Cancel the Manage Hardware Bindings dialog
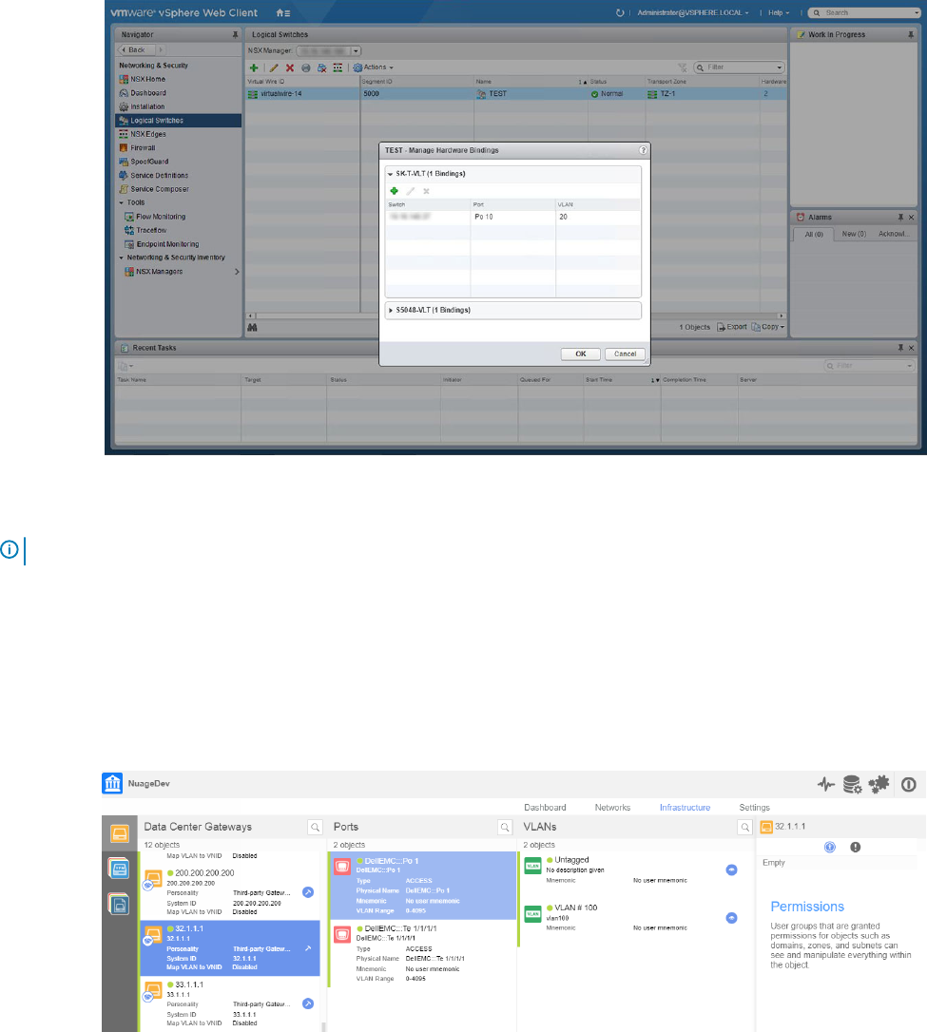The image size is (927, 1032). point(625,354)
